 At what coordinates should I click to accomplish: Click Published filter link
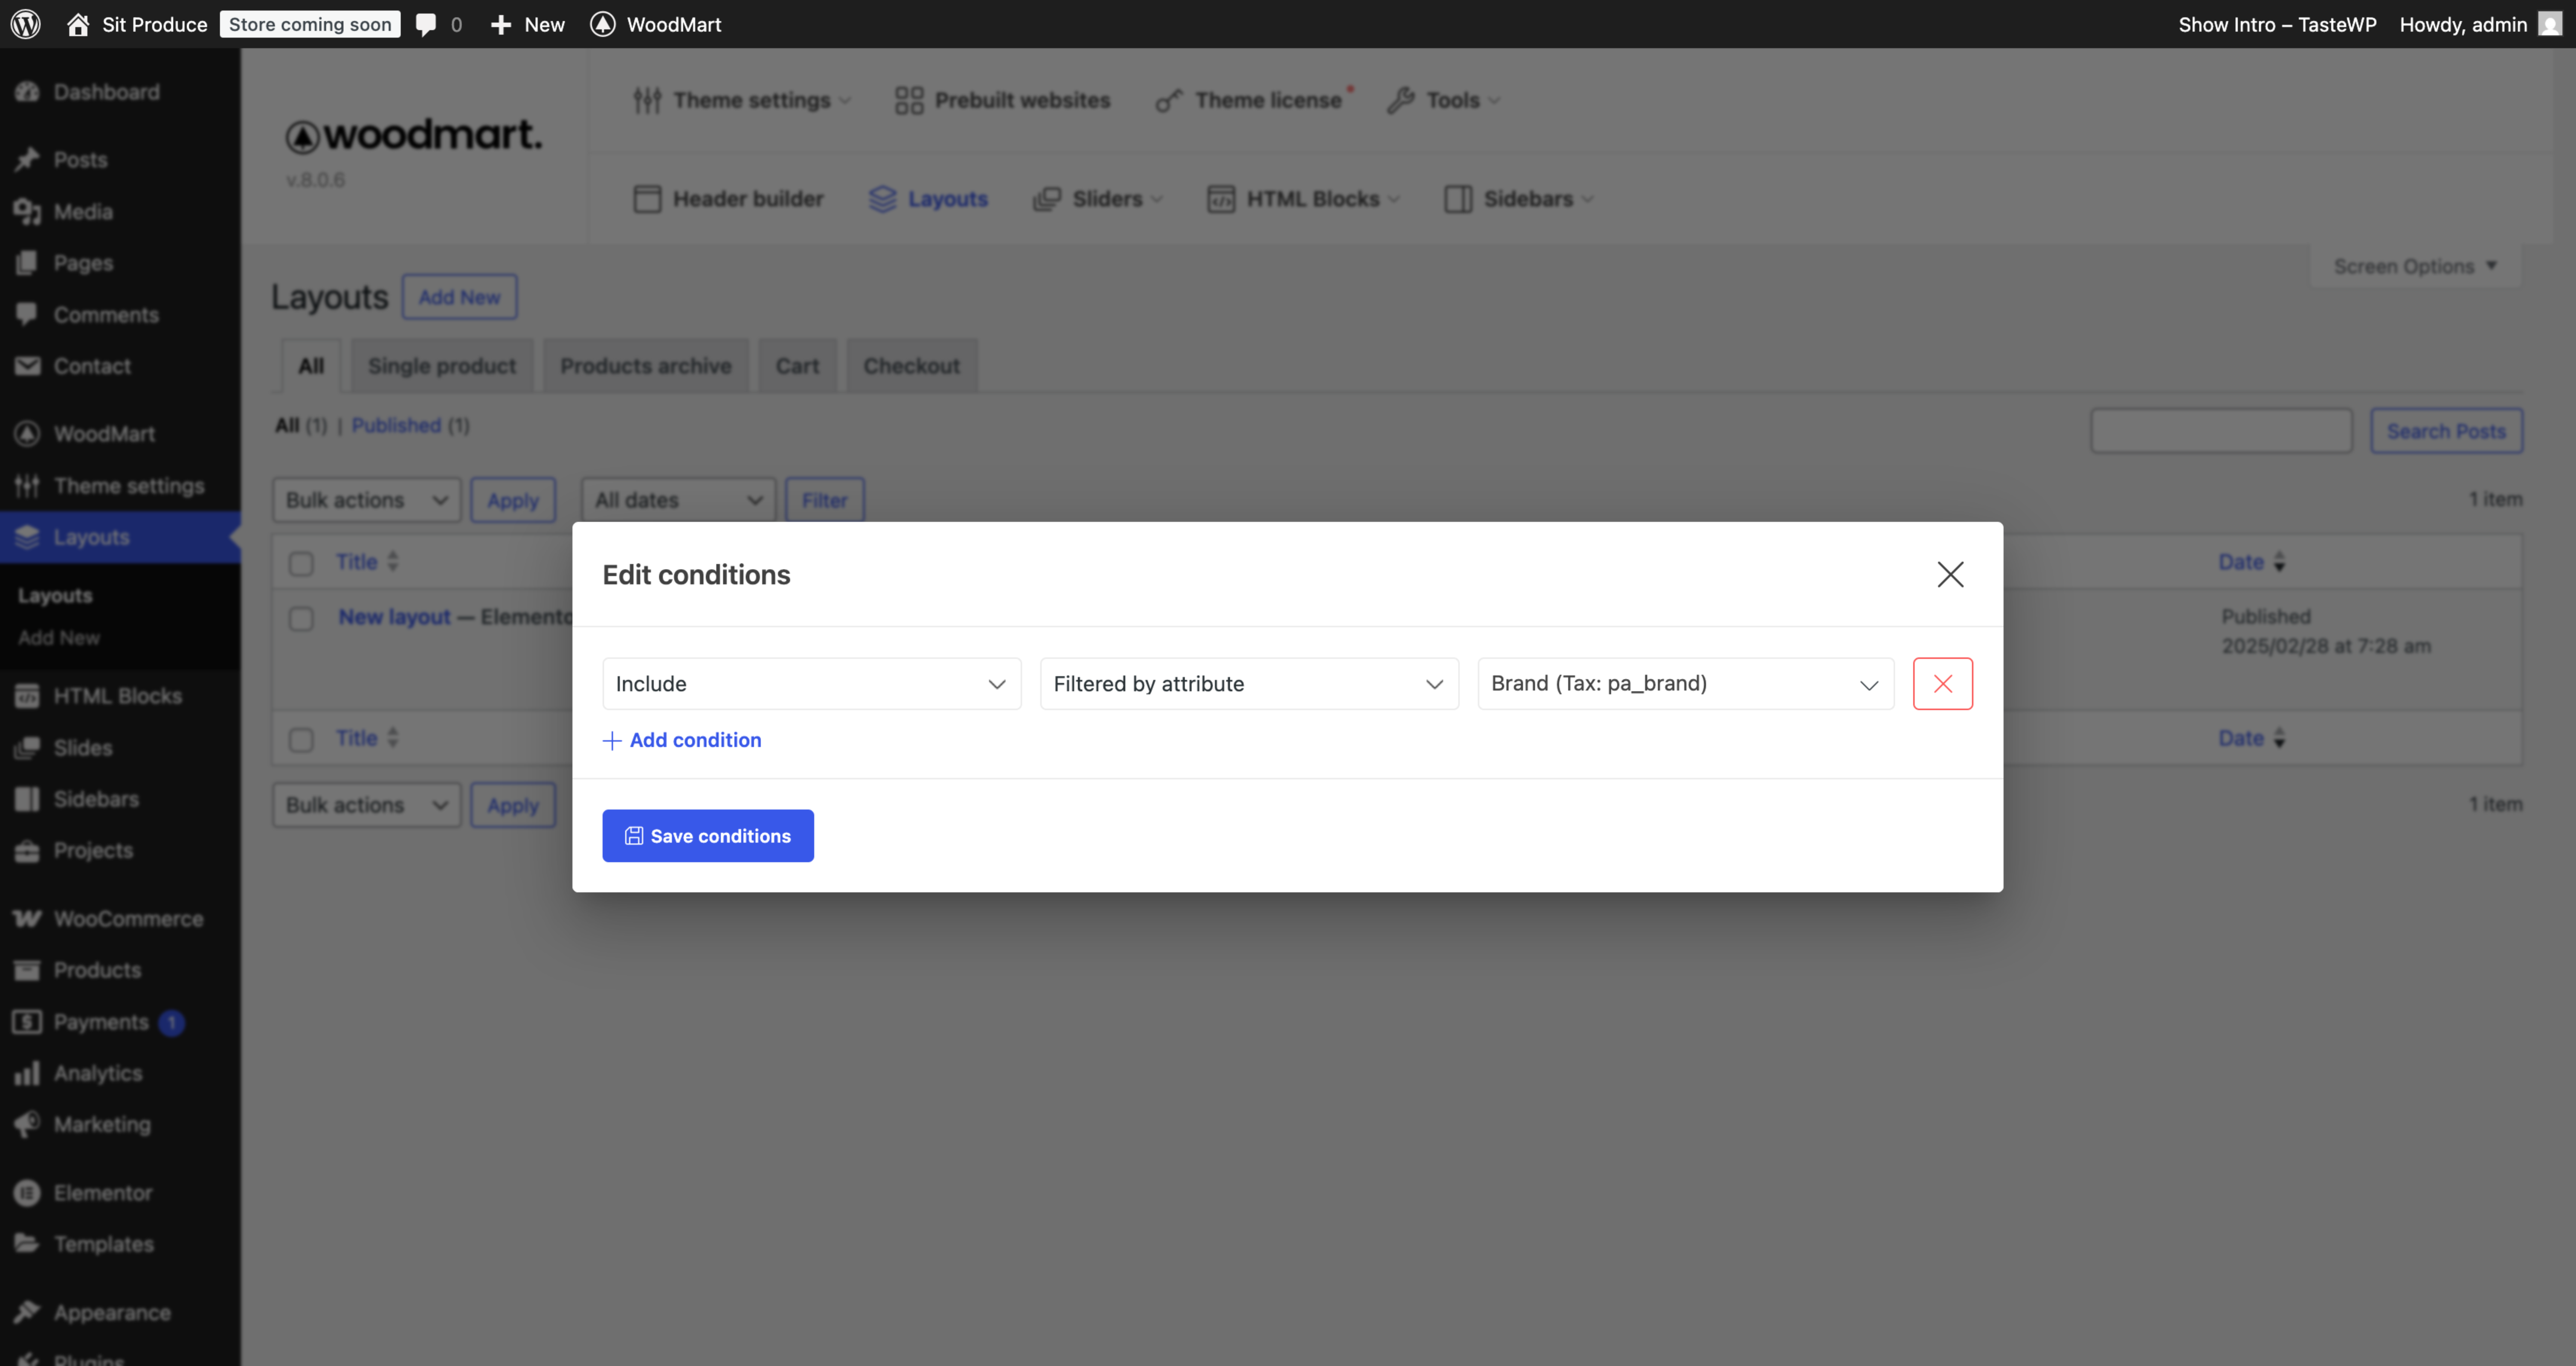396,425
